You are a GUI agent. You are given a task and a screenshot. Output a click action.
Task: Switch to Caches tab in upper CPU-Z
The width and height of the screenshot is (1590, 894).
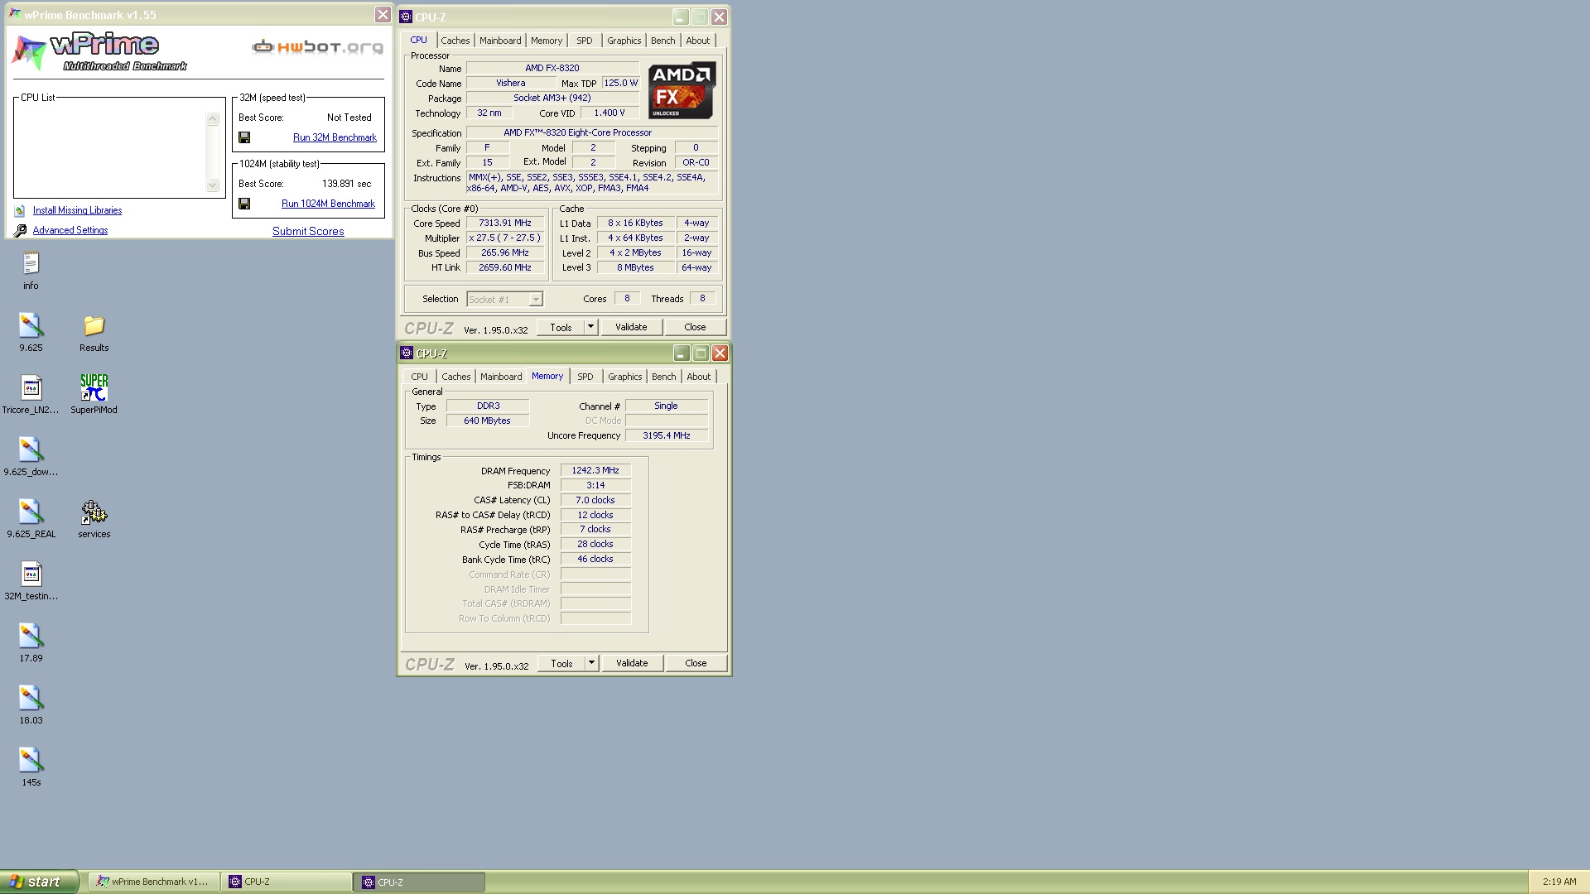click(x=455, y=41)
